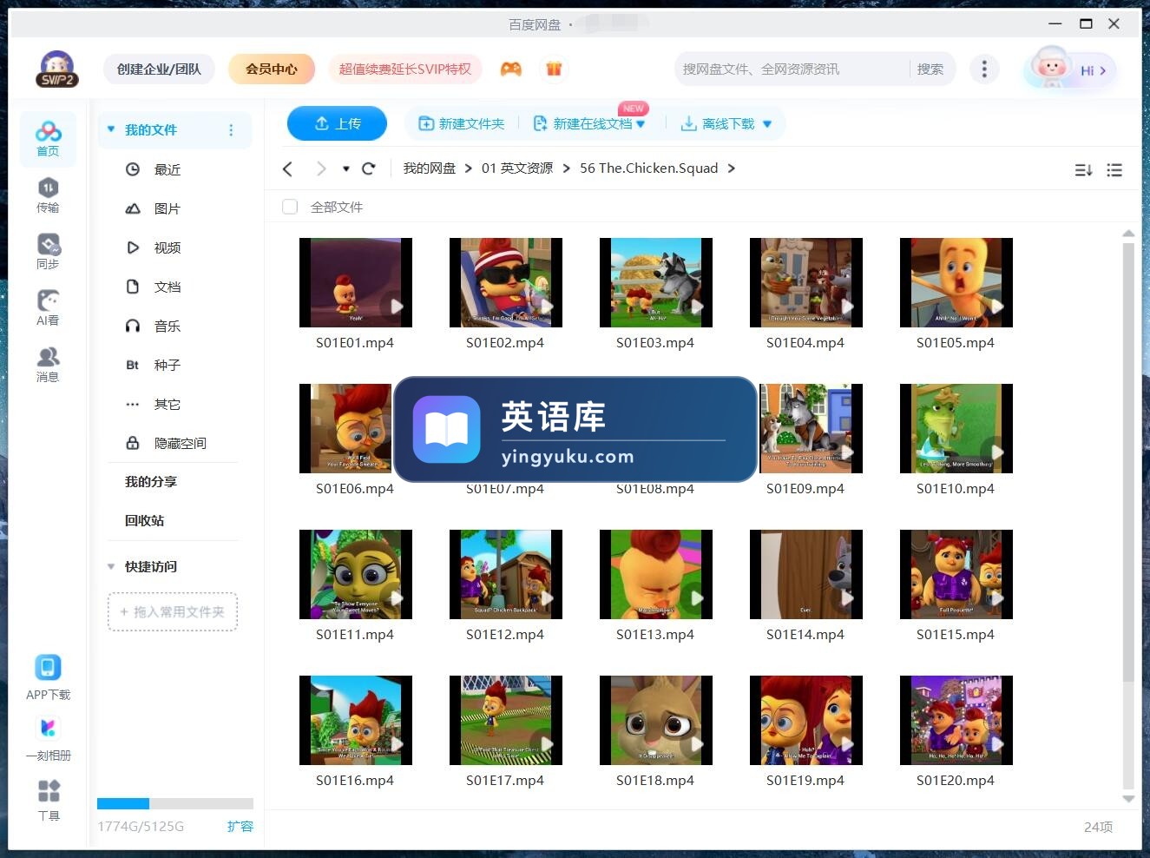Open 回收站 recycle bin
Screen dimensions: 1150x858
click(144, 520)
